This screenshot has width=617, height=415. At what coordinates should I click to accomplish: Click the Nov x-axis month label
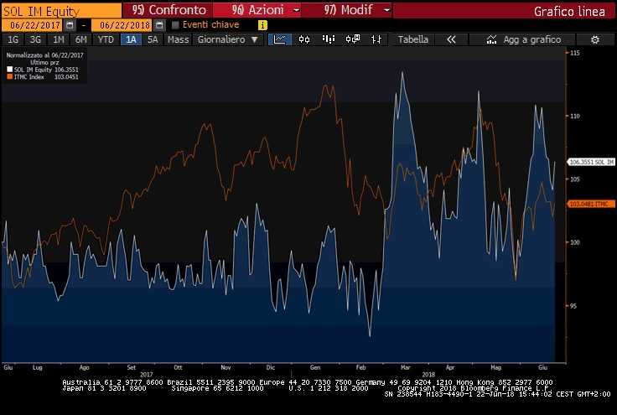226,367
